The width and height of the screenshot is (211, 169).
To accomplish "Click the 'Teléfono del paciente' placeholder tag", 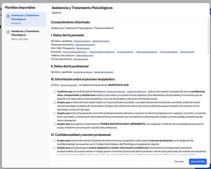I will pyautogui.click(x=84, y=56).
